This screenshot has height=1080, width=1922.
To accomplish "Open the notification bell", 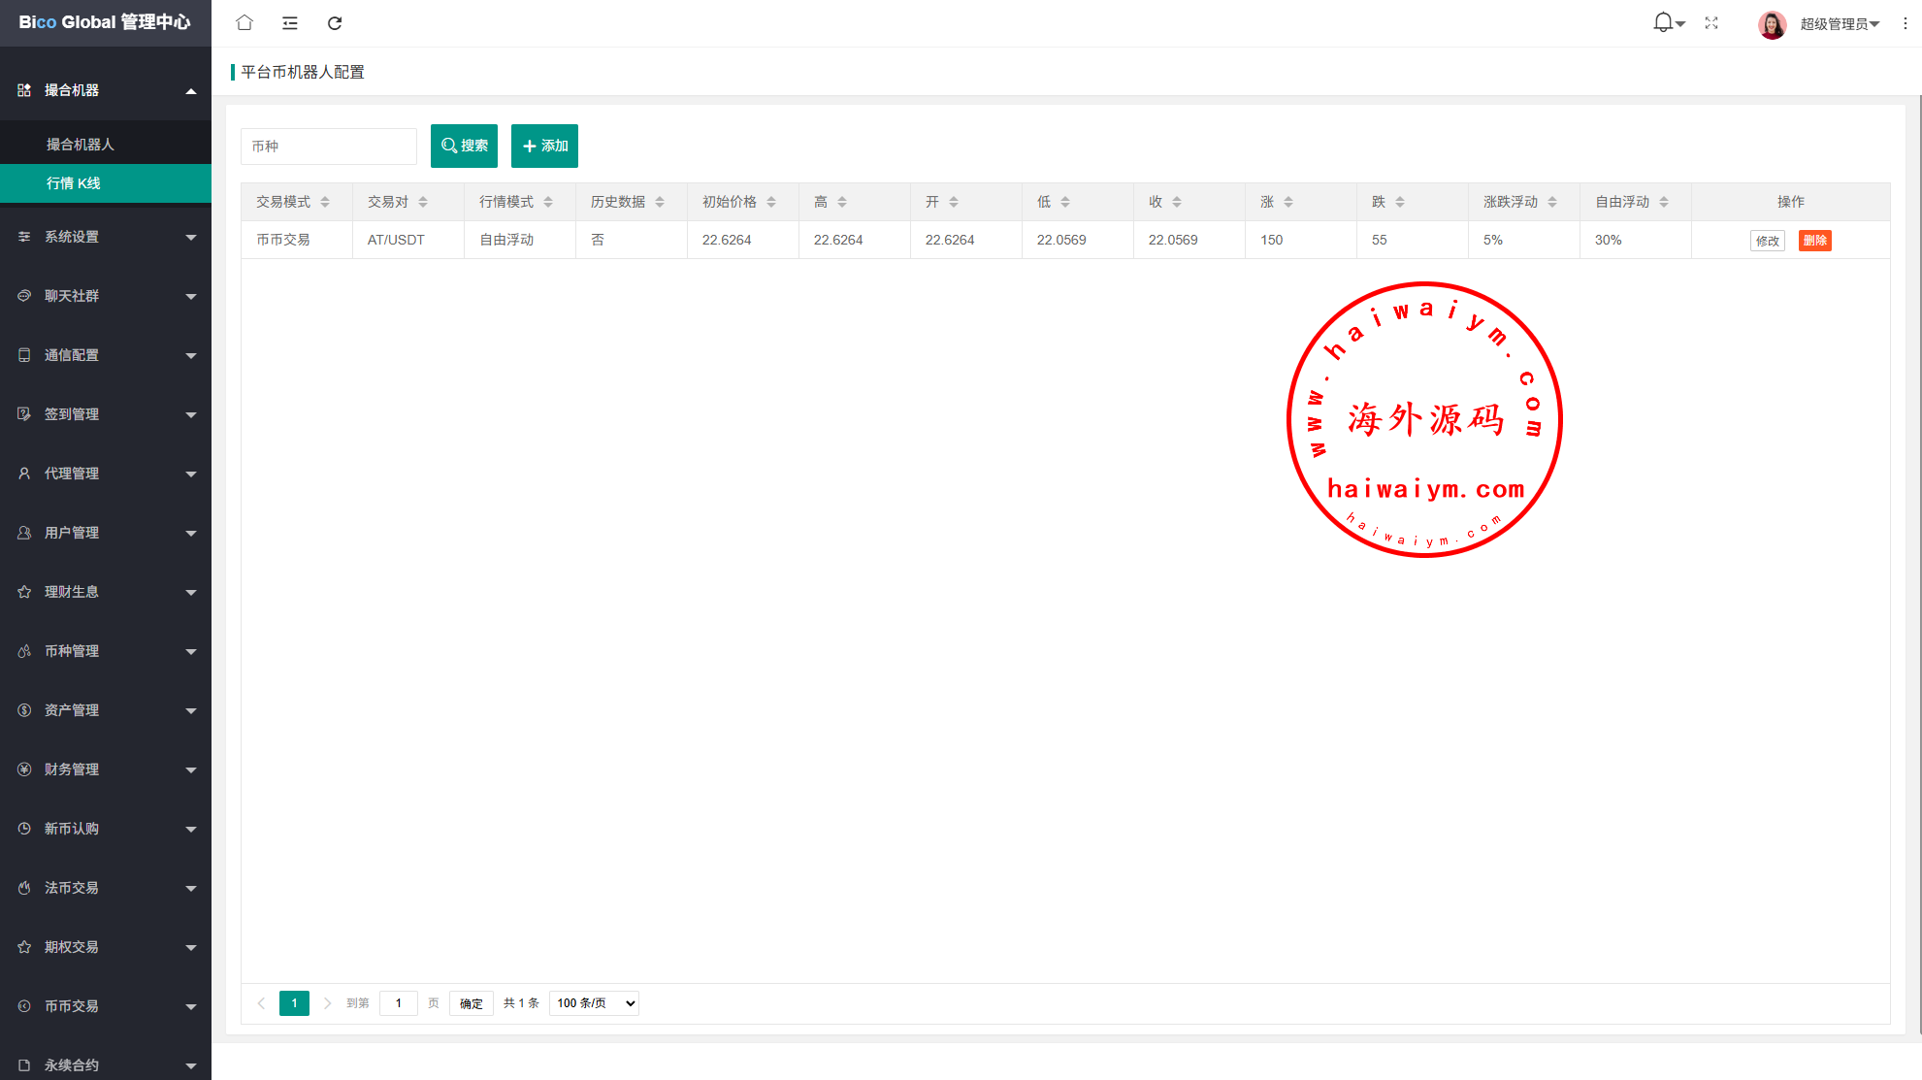I will (x=1663, y=22).
